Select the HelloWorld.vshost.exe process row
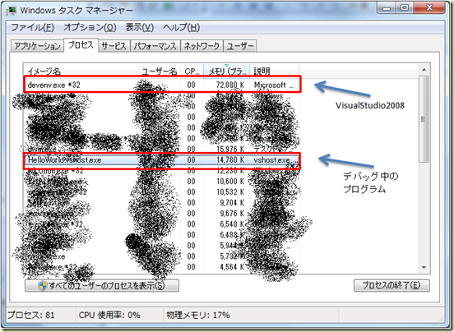 click(x=162, y=160)
